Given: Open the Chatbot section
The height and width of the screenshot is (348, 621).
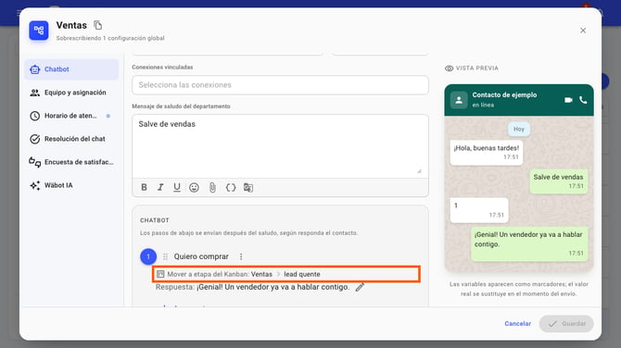Looking at the screenshot, I should click(x=71, y=69).
